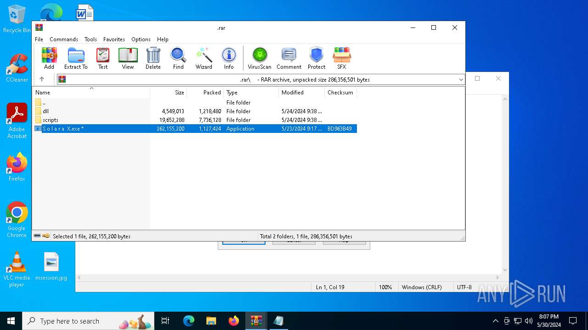This screenshot has height=330, width=588.
Task: Open Edge from the taskbar
Action: [x=189, y=321]
